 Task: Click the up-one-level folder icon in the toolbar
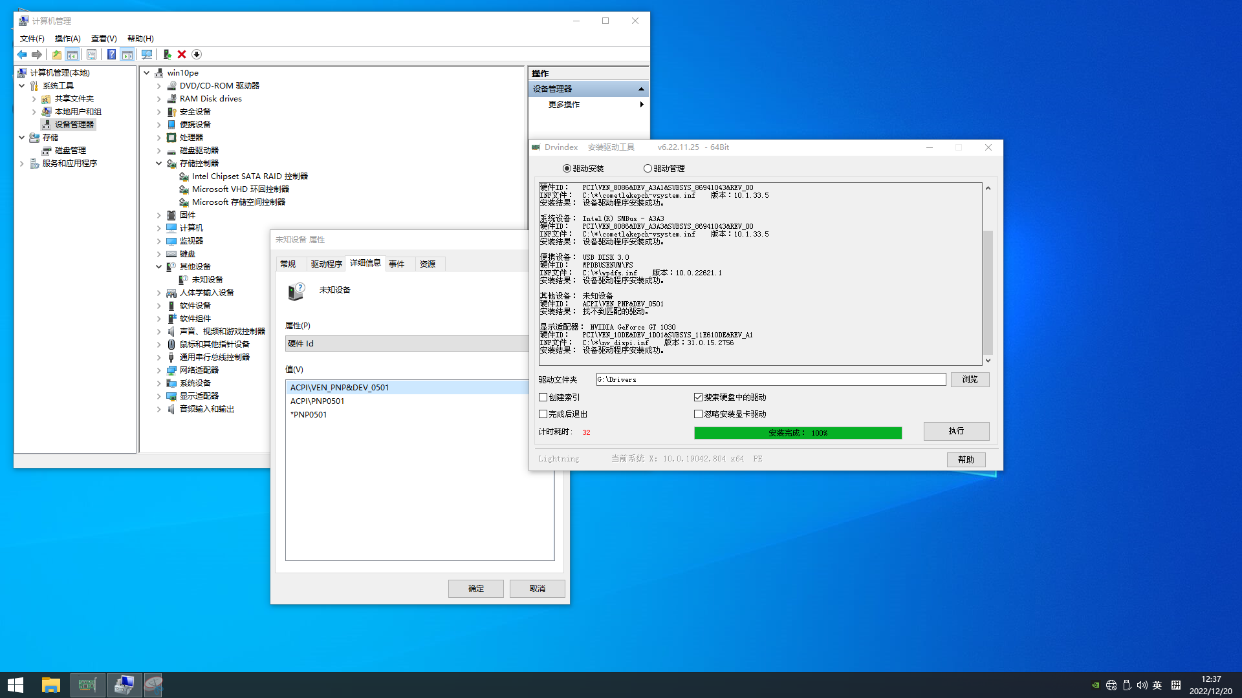pos(57,55)
